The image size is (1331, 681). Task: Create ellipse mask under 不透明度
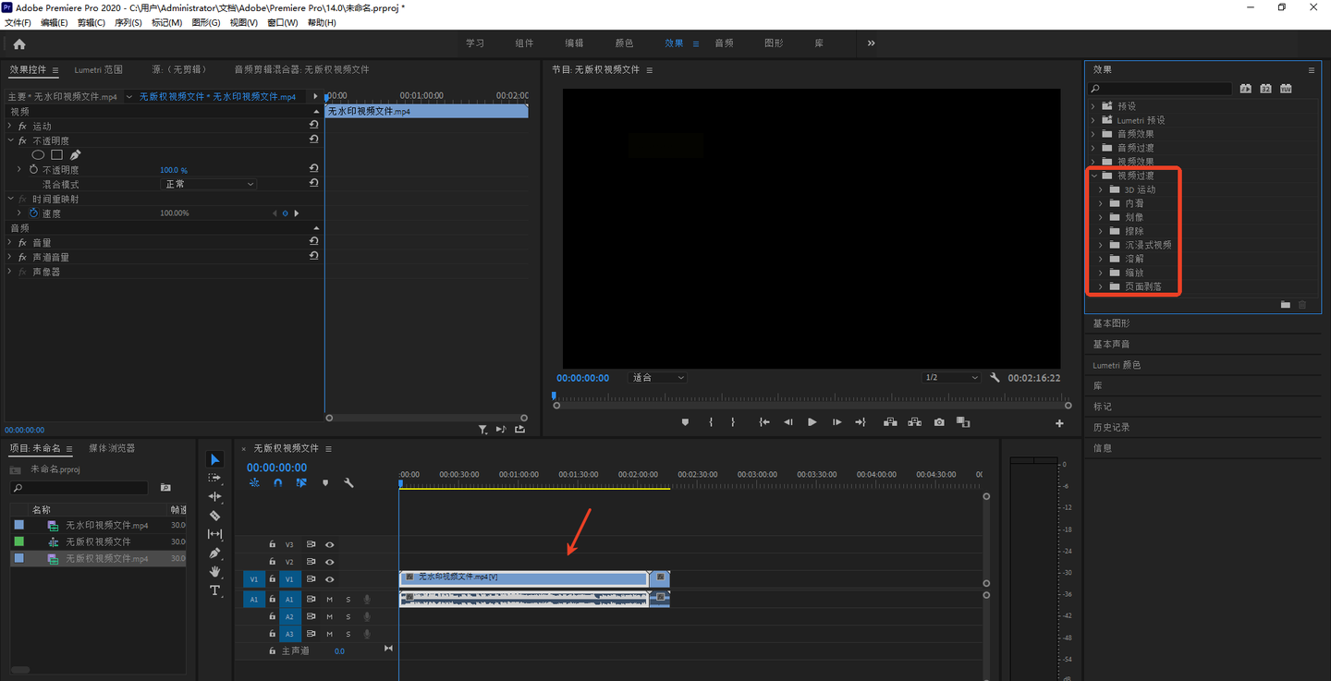[x=38, y=155]
